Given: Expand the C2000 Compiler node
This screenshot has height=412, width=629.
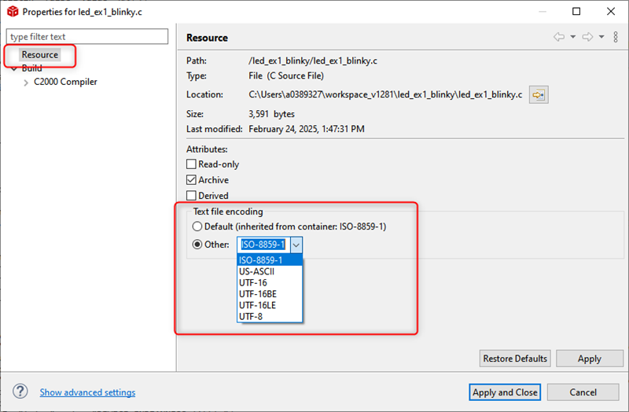Looking at the screenshot, I should 26,83.
